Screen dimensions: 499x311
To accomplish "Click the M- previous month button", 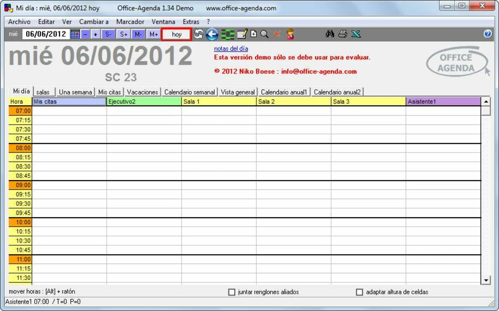I will (138, 34).
